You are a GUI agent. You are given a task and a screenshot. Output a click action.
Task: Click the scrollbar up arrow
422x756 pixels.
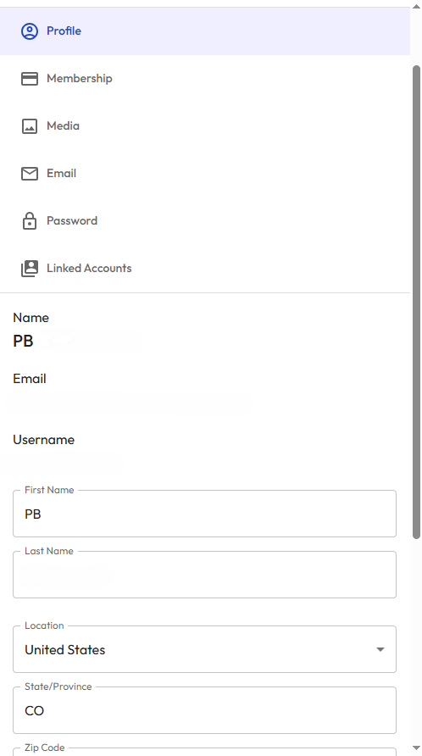[x=417, y=6]
